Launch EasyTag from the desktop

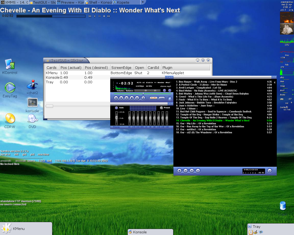coord(10,90)
